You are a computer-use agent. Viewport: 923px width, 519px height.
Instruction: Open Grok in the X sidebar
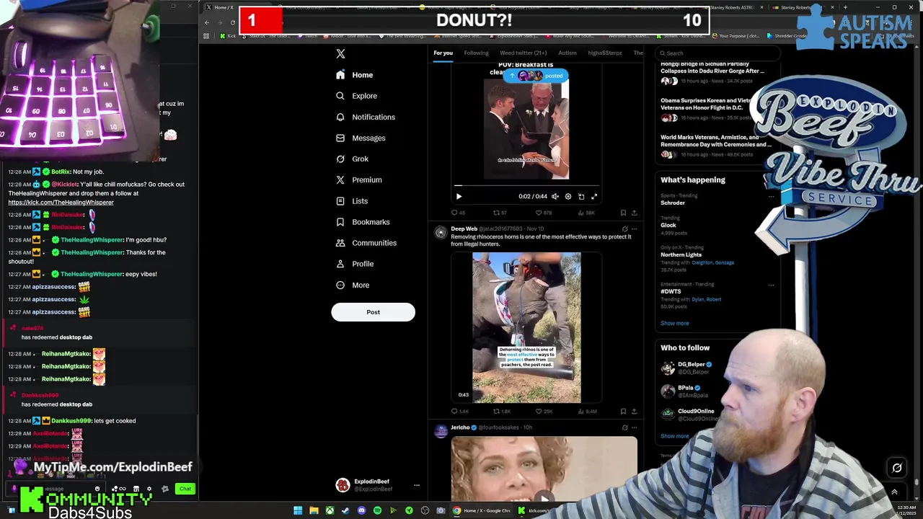352,159
